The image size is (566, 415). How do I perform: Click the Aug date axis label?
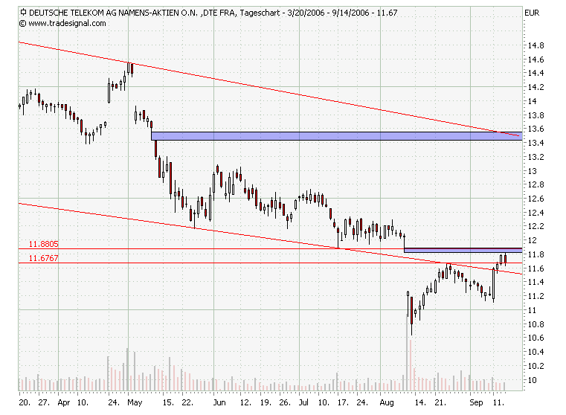click(387, 403)
